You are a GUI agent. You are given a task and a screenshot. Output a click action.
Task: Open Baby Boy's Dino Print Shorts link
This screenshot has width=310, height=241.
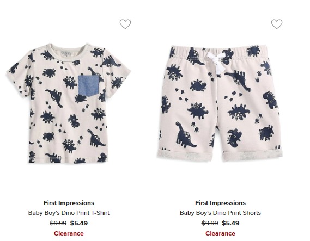click(220, 213)
